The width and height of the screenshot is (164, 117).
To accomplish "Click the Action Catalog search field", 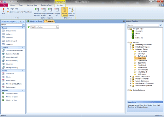I will (x=143, y=25).
